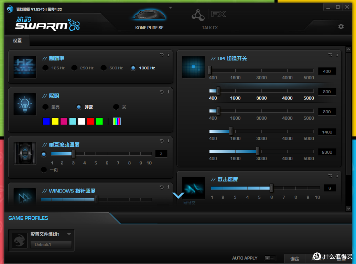Open the Settings (设置) tab
Viewport: 356px width, 264px height.
click(17, 41)
